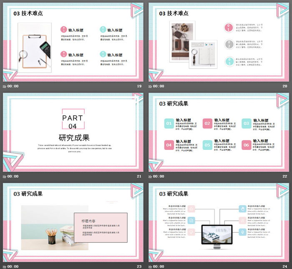Image resolution: width=292 pixels, height=269 pixels.
Task: Click the transition star icon under slide 20
Action: 150,87
